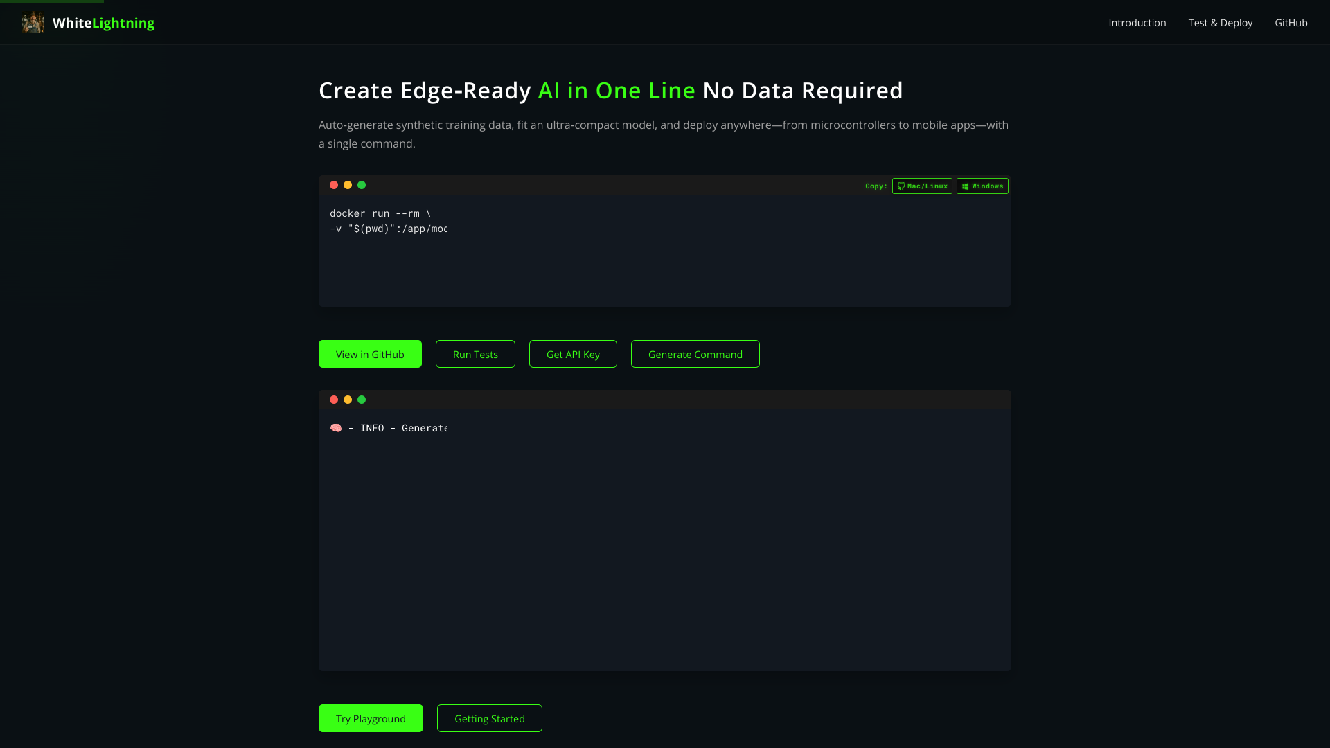
Task: Open the Generate Command tool
Action: click(695, 354)
